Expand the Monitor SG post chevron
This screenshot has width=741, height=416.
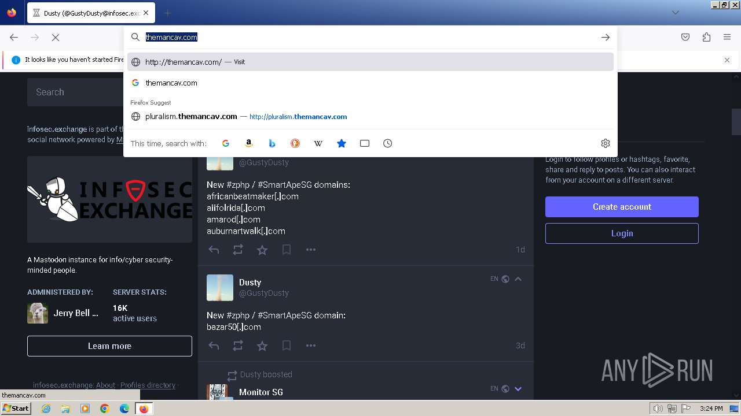coord(518,389)
